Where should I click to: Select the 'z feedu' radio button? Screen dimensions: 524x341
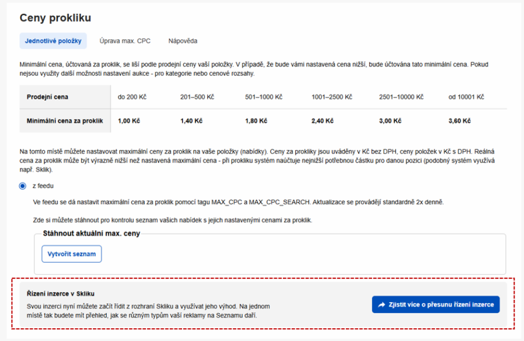coord(22,186)
